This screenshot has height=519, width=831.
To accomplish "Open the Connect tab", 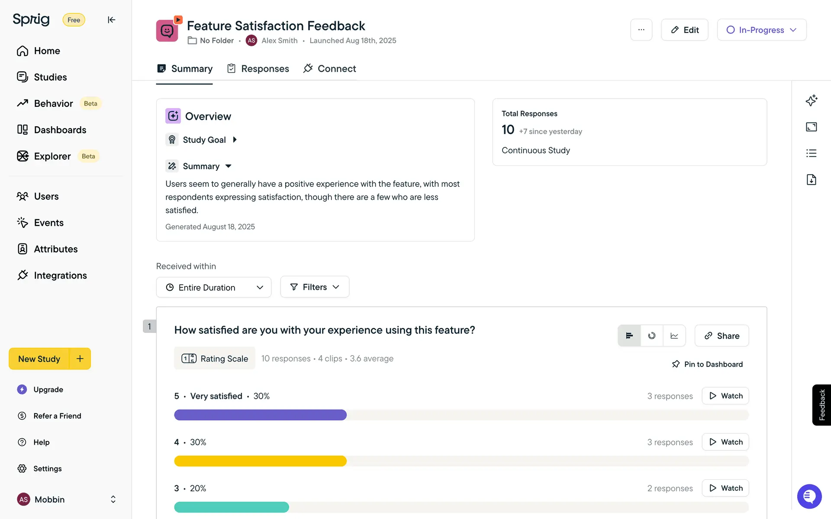I will click(330, 69).
